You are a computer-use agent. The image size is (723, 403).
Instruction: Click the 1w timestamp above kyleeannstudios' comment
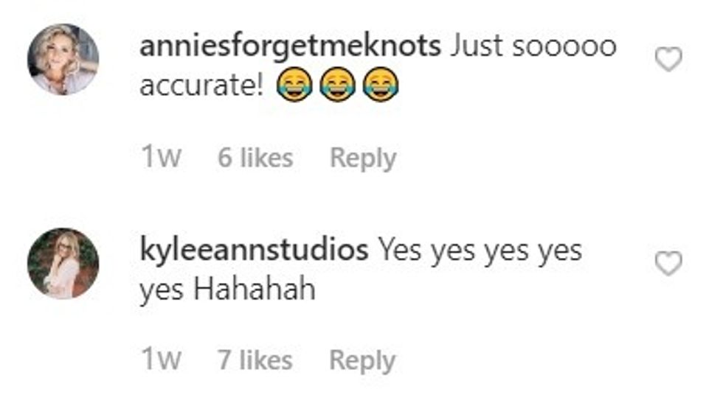click(160, 158)
